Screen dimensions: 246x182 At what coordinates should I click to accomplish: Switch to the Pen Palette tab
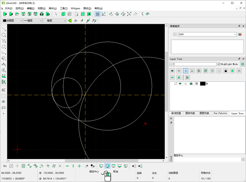coord(220,113)
